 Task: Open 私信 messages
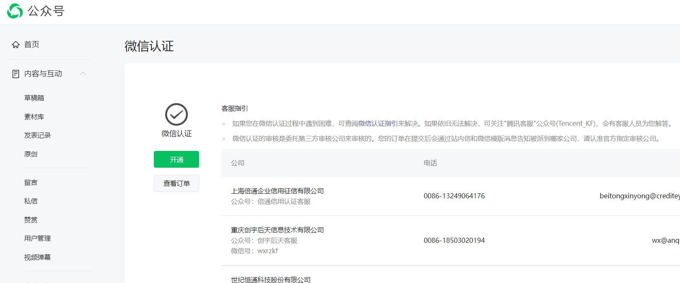click(31, 201)
